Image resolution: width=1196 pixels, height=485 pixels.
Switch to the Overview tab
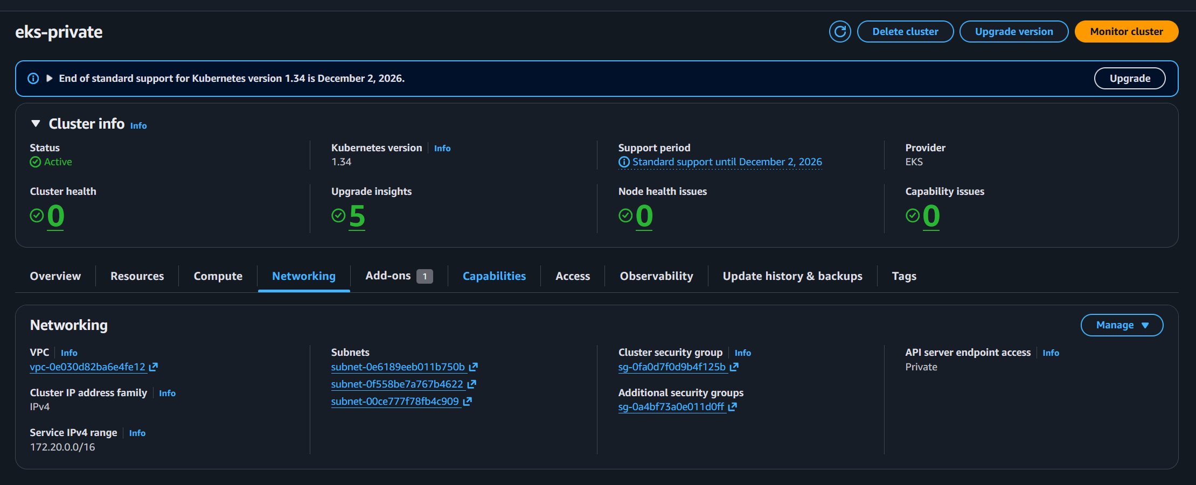point(55,276)
